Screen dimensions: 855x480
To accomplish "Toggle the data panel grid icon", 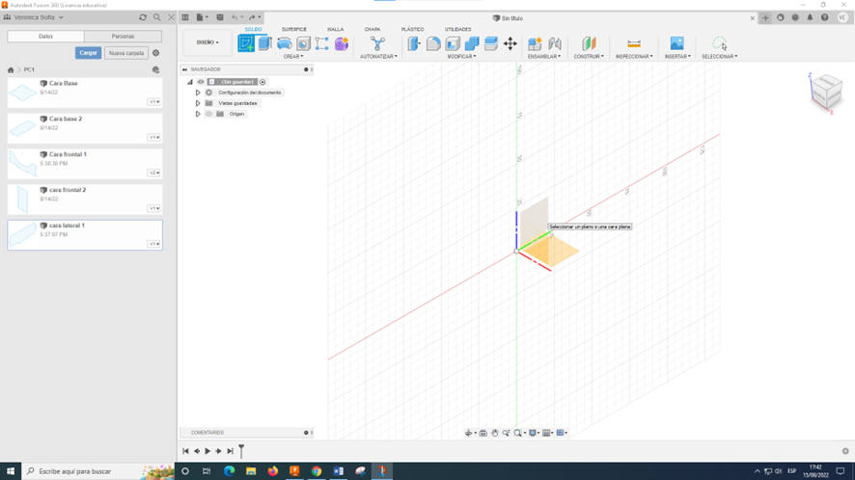I will pyautogui.click(x=185, y=17).
